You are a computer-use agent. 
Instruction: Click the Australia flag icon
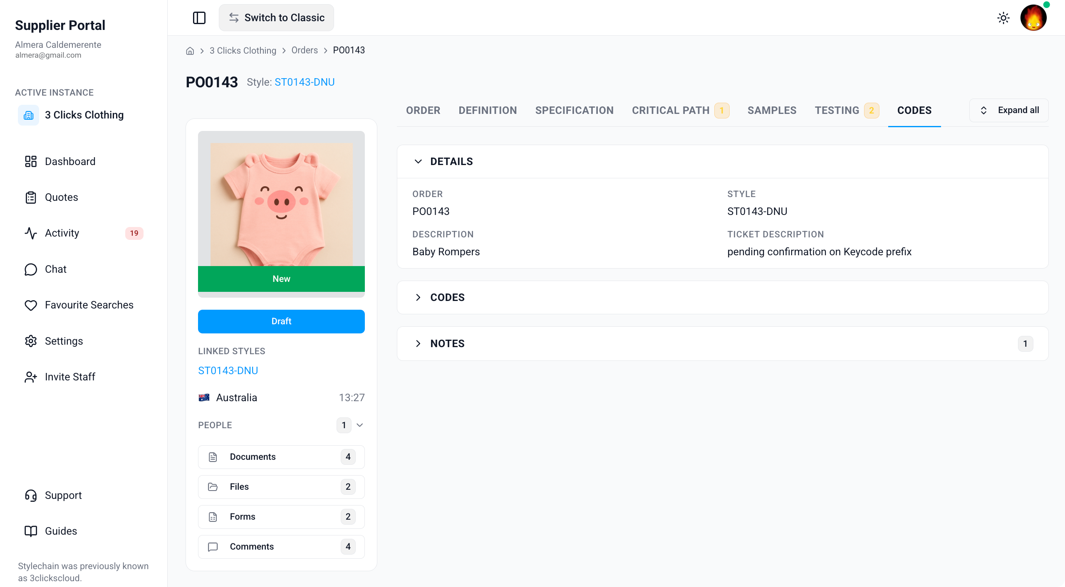[x=204, y=397]
